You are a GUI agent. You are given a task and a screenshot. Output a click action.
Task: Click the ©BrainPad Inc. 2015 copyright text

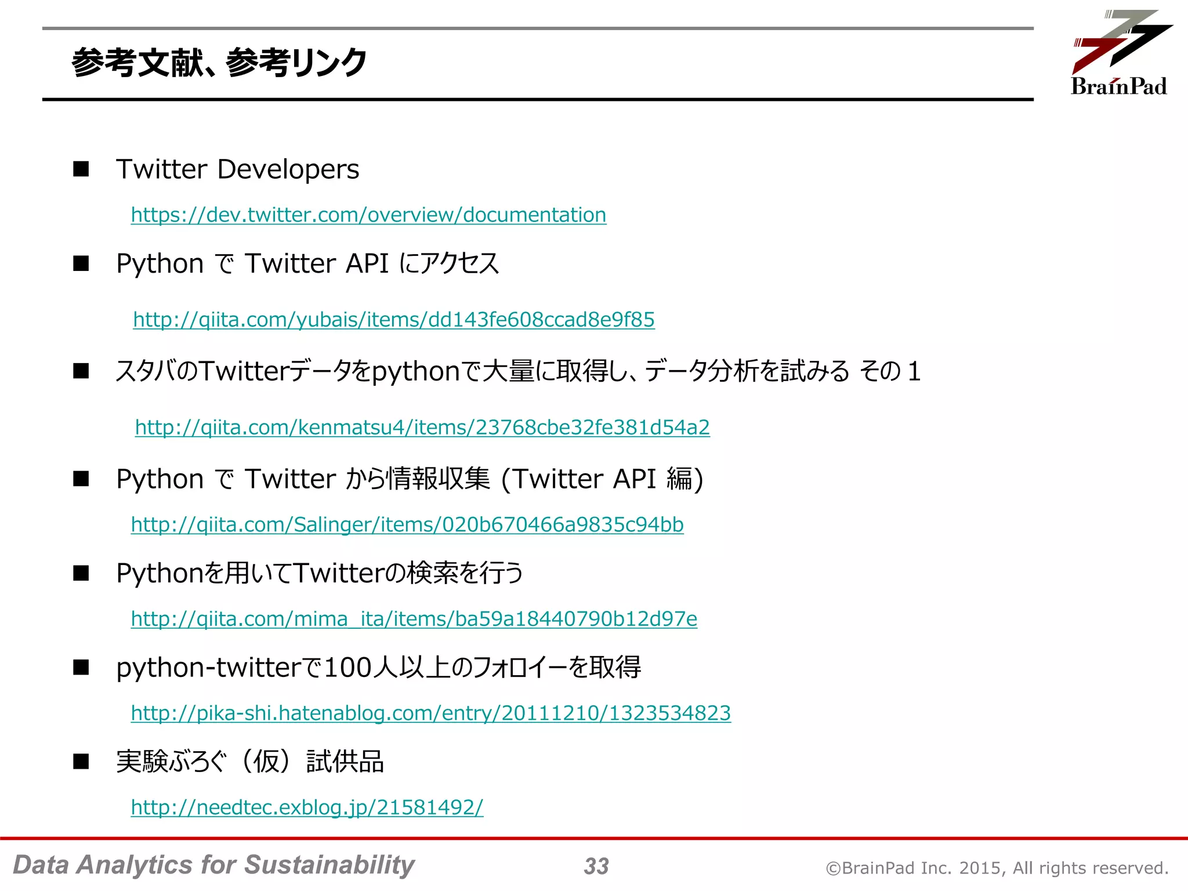998,868
